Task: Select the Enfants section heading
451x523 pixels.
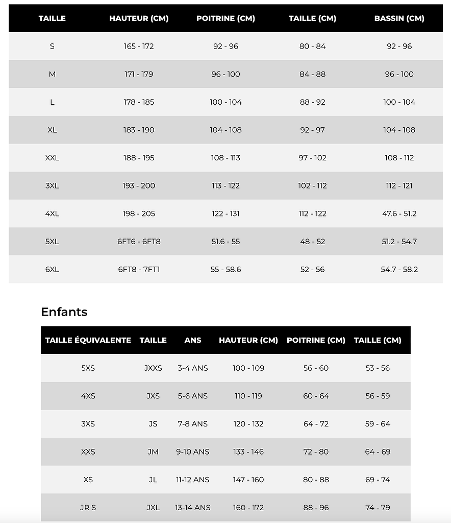Action: [x=64, y=312]
